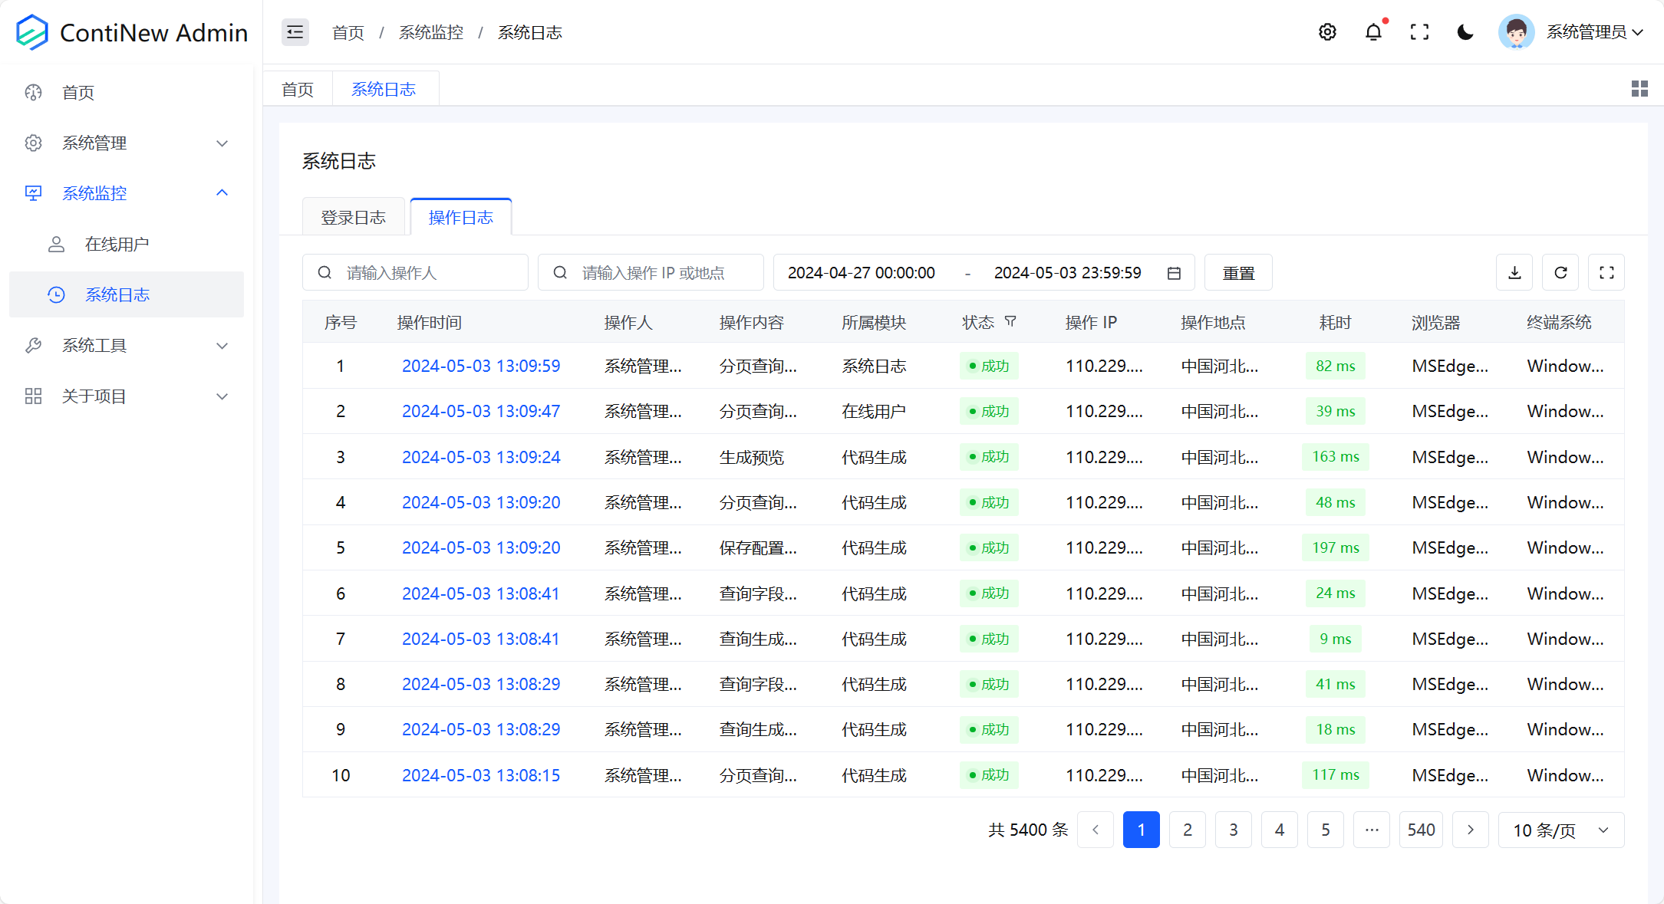Refresh the table with the reload icon

[1560, 272]
